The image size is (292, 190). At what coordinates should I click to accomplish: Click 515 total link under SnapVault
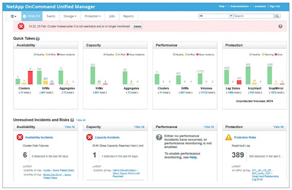[x=255, y=92]
